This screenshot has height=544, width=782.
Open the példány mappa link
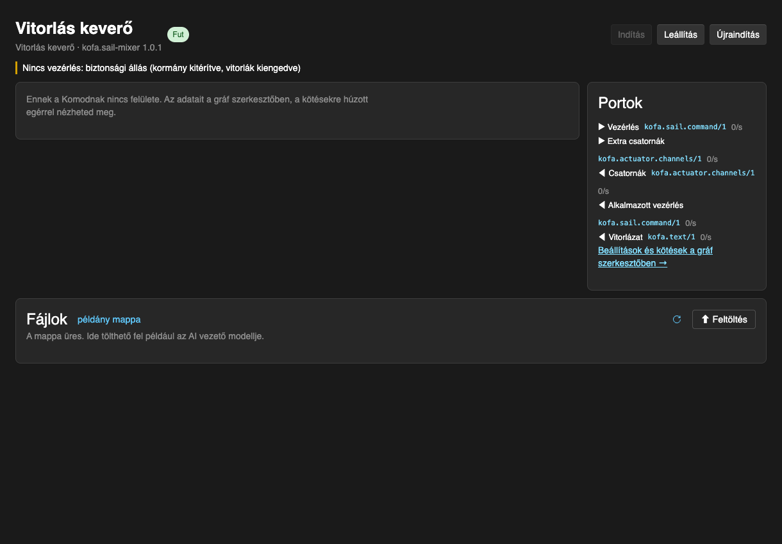pos(109,319)
